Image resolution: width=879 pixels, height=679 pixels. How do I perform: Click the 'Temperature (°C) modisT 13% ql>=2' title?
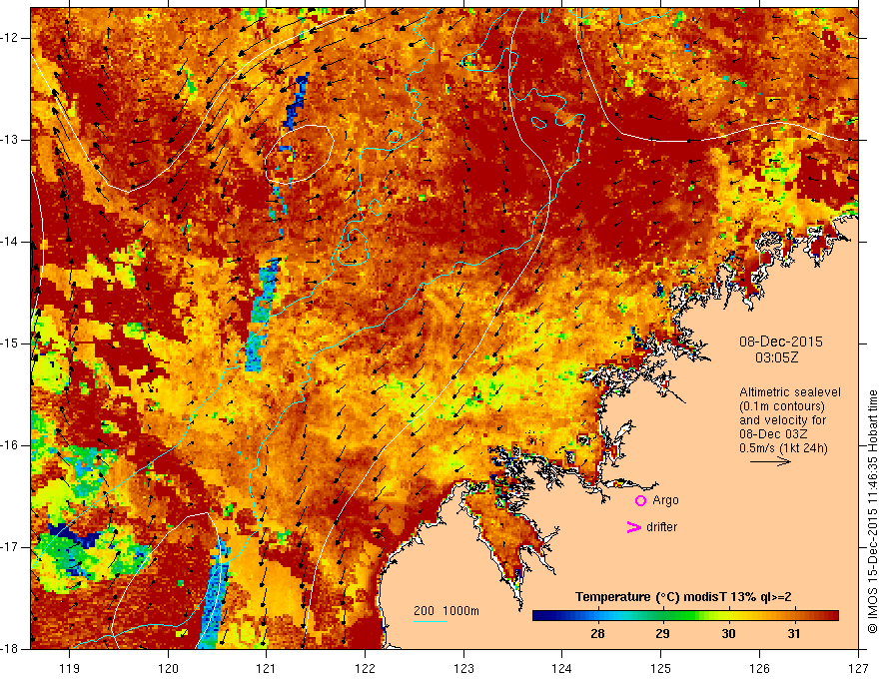point(683,597)
